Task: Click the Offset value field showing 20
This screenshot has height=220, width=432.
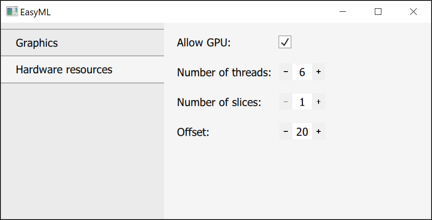Action: [x=302, y=131]
